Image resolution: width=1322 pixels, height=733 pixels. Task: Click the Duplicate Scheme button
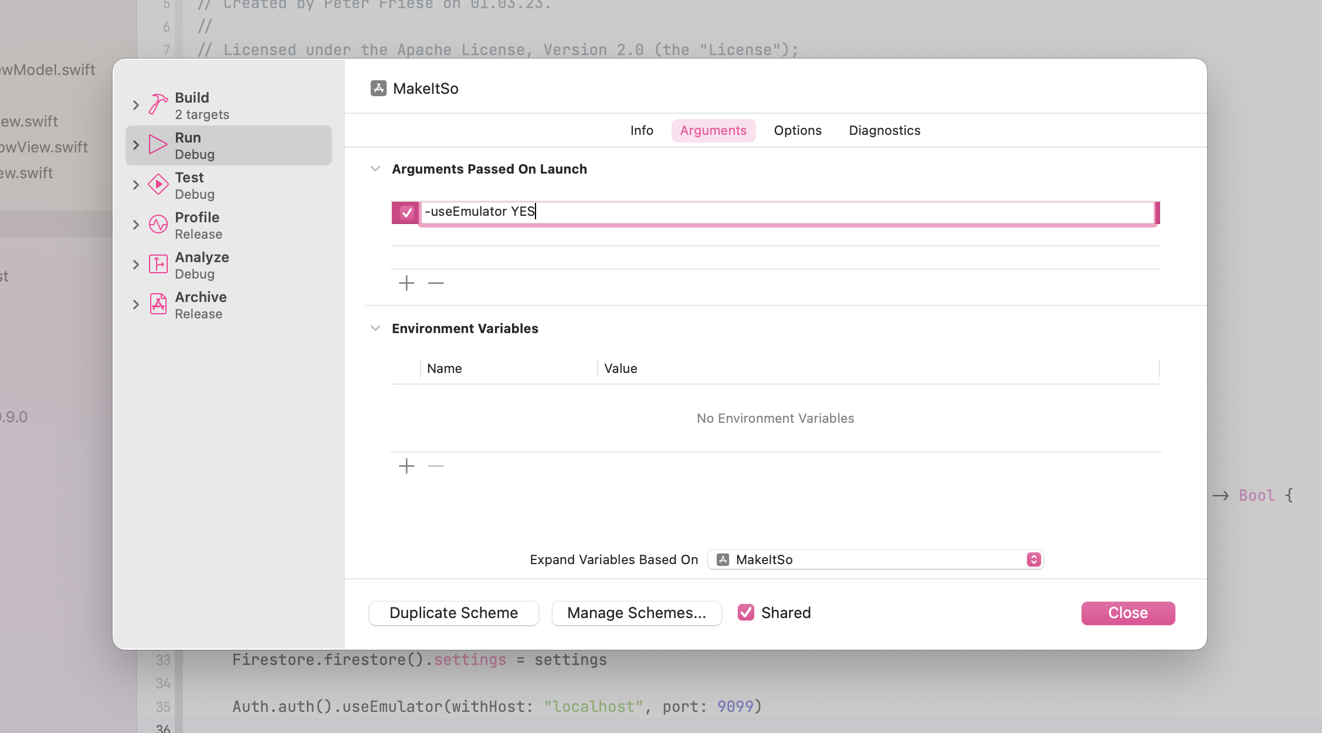(453, 613)
